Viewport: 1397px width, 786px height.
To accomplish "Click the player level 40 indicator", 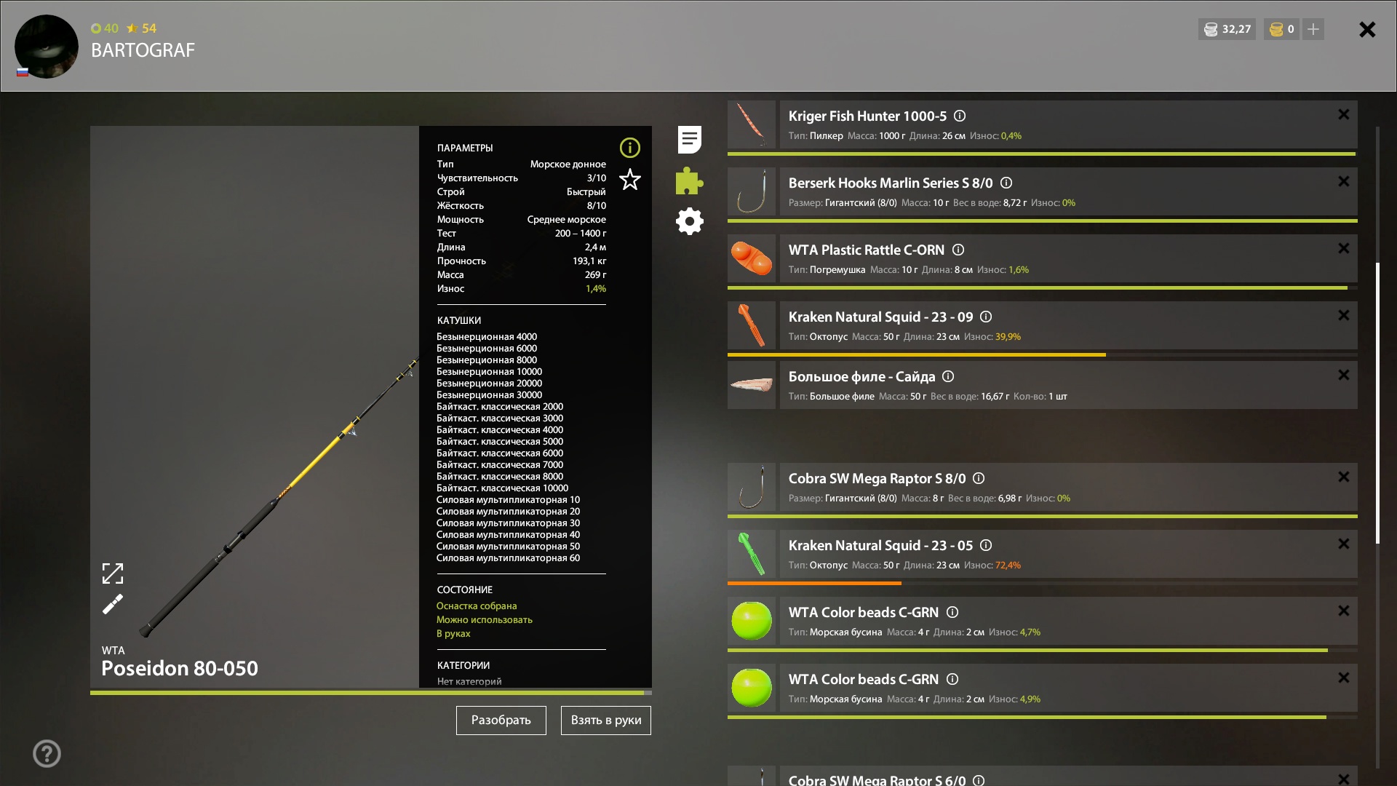I will [x=105, y=28].
